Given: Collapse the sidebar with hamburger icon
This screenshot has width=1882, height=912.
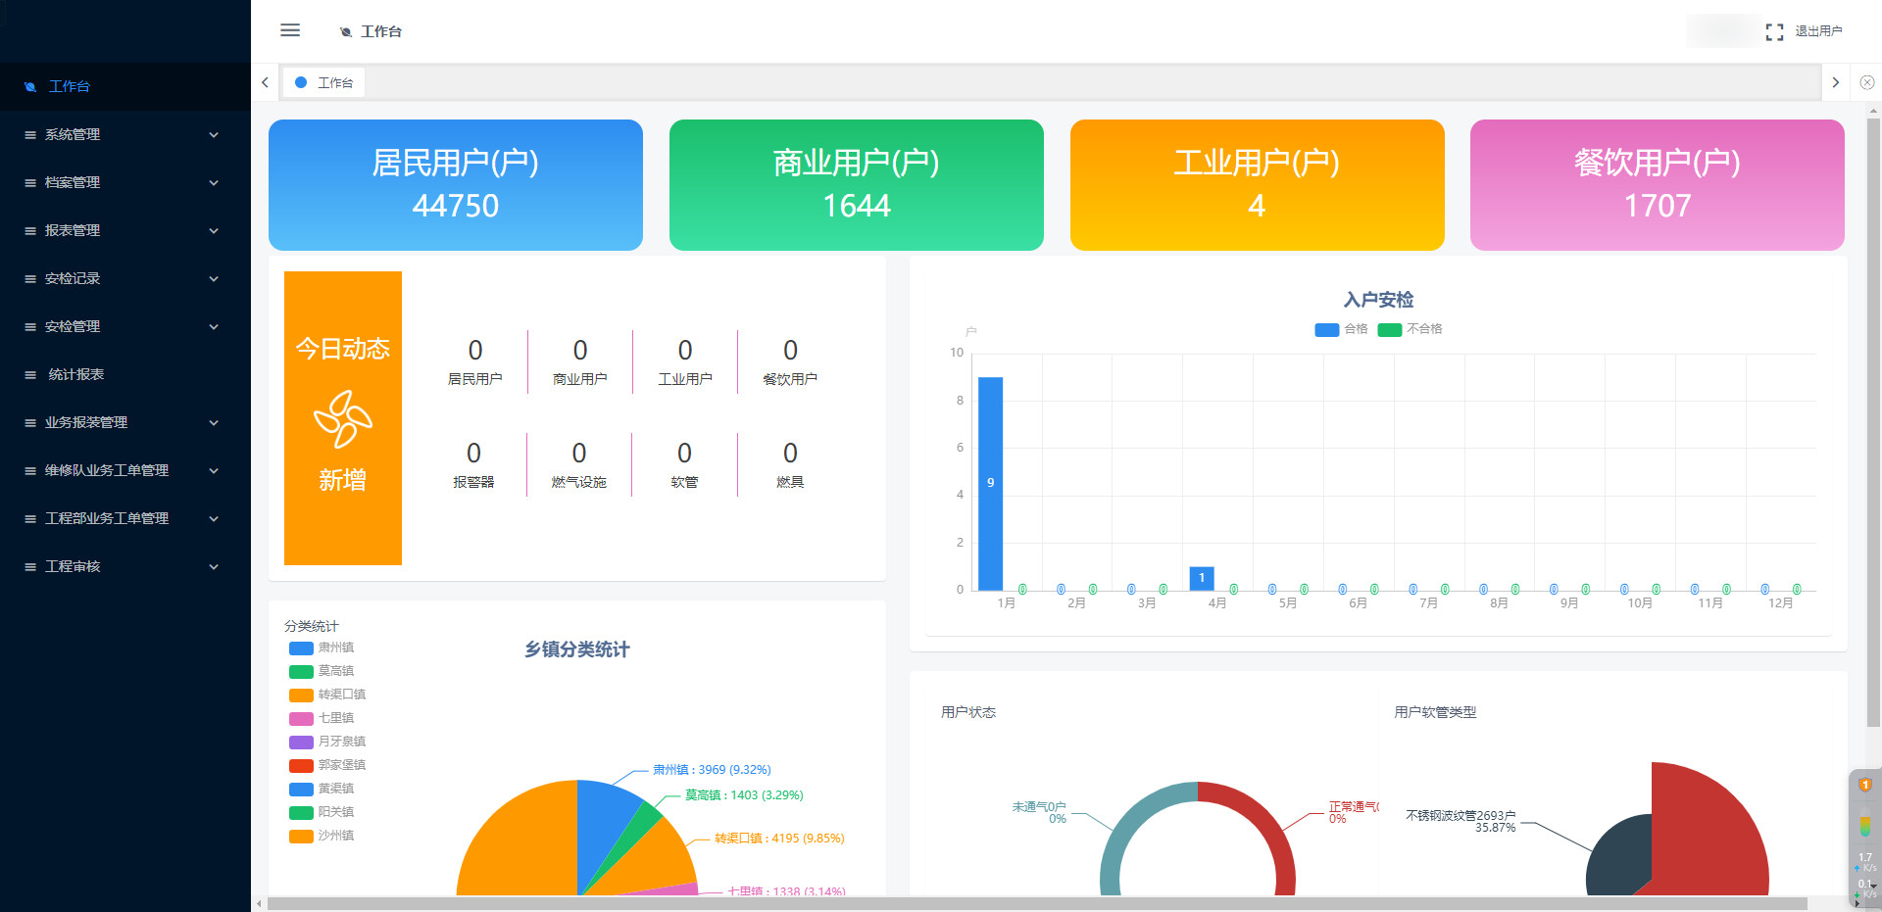Looking at the screenshot, I should tap(290, 30).
